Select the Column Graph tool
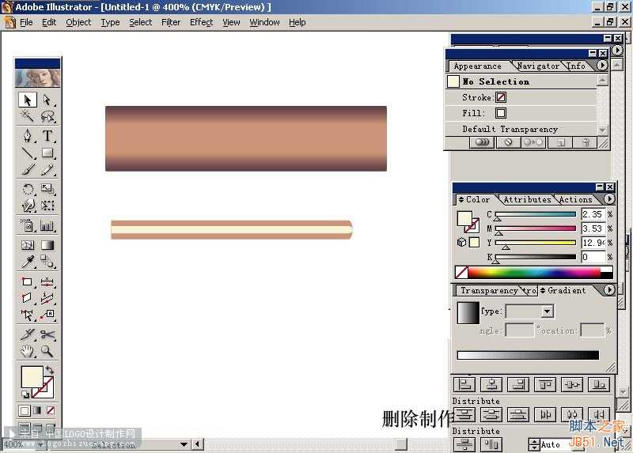633x453 pixels. coord(47,225)
